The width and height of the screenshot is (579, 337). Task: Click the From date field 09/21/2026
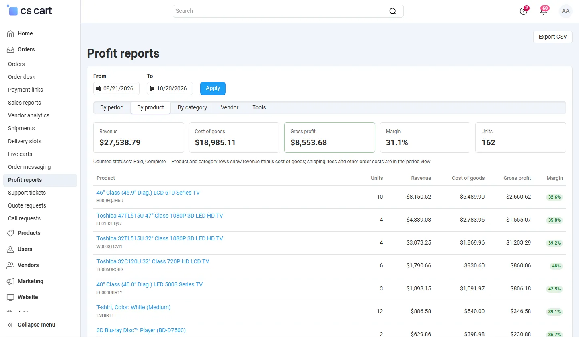(116, 88)
